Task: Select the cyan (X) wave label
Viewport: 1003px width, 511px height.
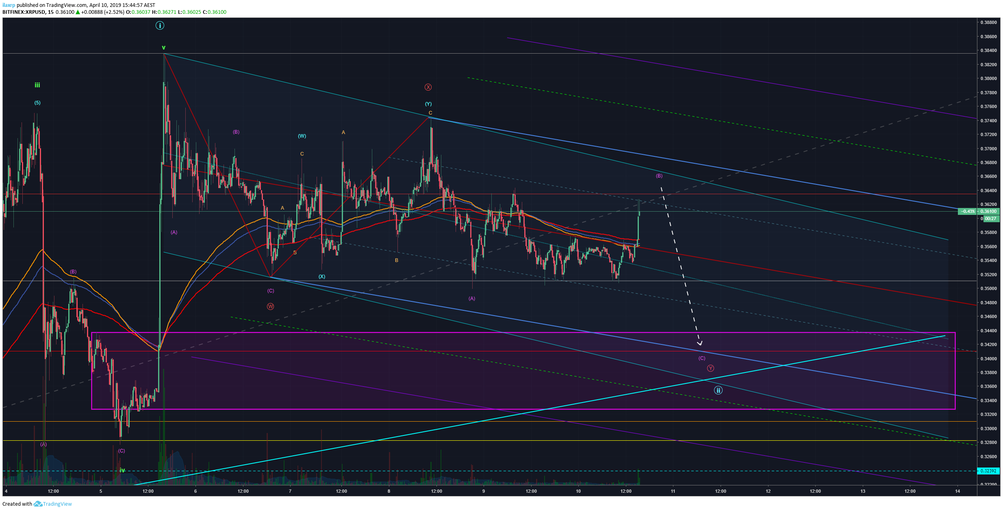Action: pyautogui.click(x=322, y=277)
